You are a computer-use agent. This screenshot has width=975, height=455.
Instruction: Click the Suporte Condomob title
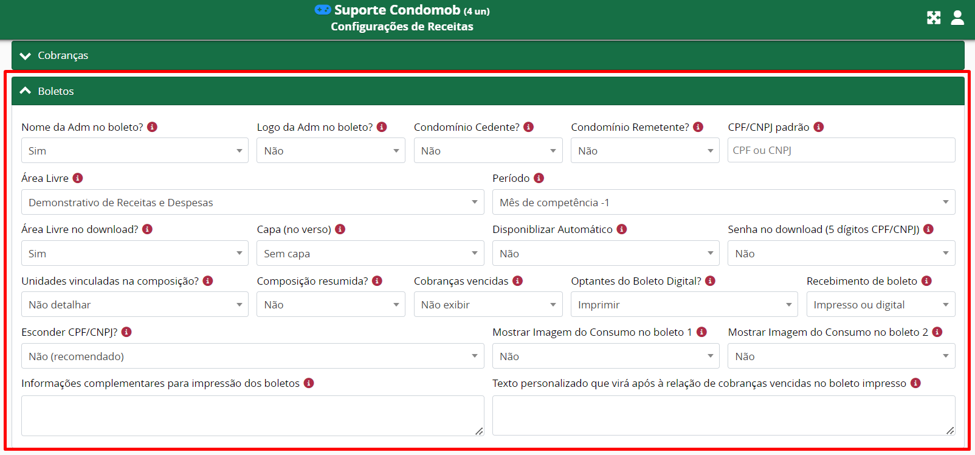[397, 10]
